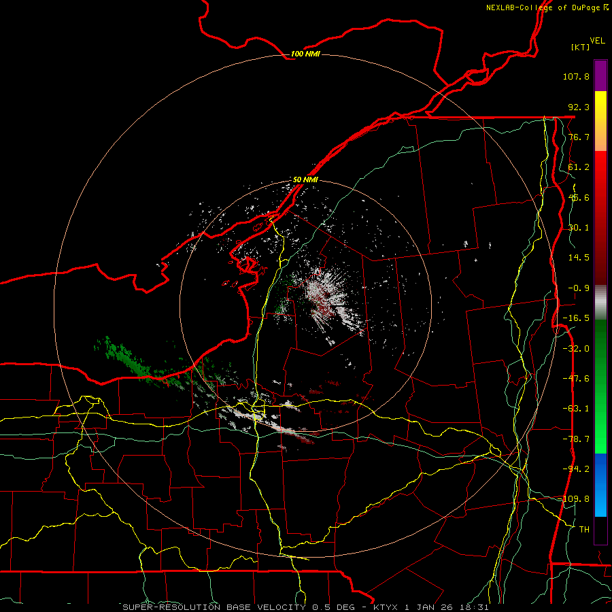
Task: Select the 76.7 value on velocity scale
Action: (x=579, y=137)
